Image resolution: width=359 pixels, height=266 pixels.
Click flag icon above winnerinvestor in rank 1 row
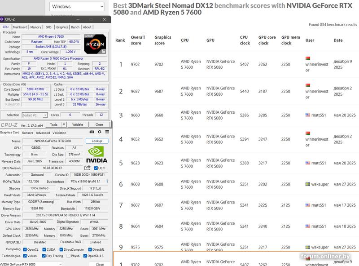[308, 58]
